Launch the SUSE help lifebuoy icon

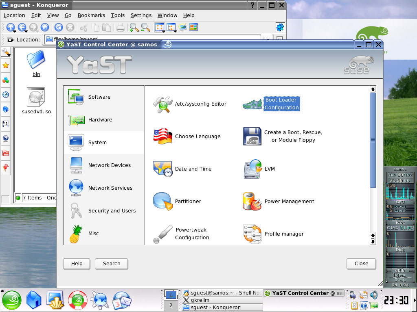tap(78, 300)
